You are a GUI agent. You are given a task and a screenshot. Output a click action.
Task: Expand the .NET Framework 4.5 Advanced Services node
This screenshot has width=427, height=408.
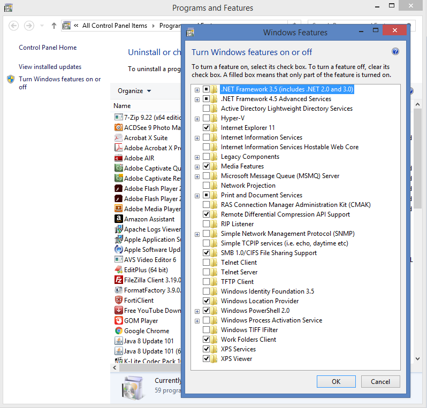point(197,99)
